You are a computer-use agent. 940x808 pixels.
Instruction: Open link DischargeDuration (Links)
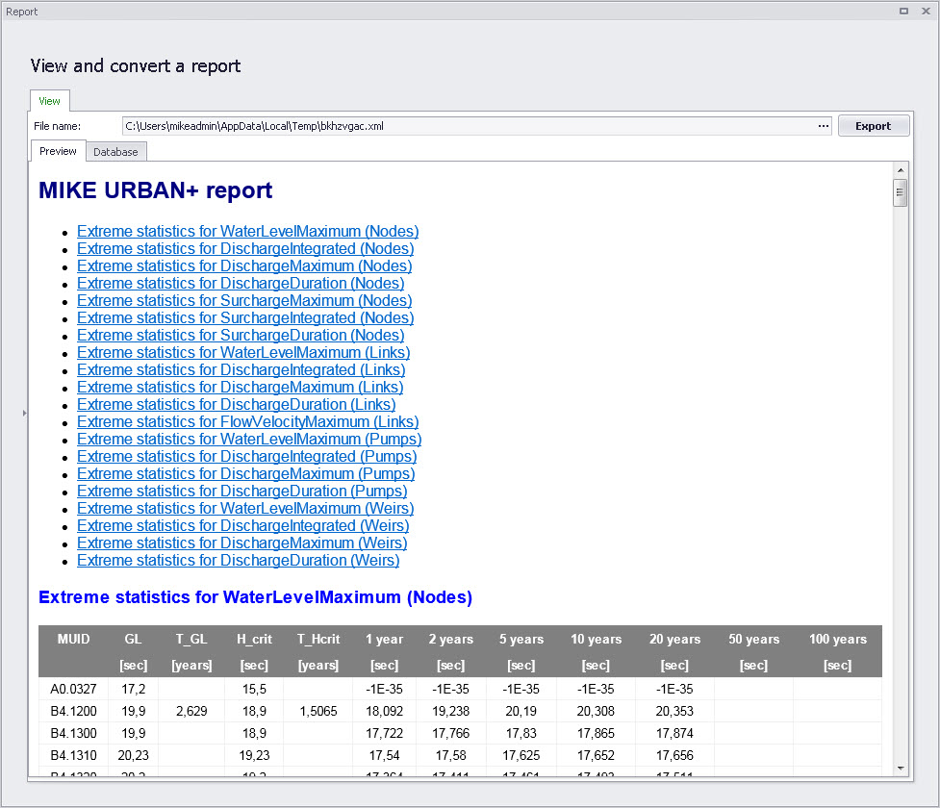pos(236,405)
